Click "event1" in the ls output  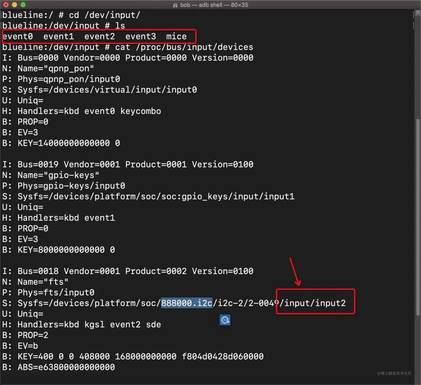point(58,36)
